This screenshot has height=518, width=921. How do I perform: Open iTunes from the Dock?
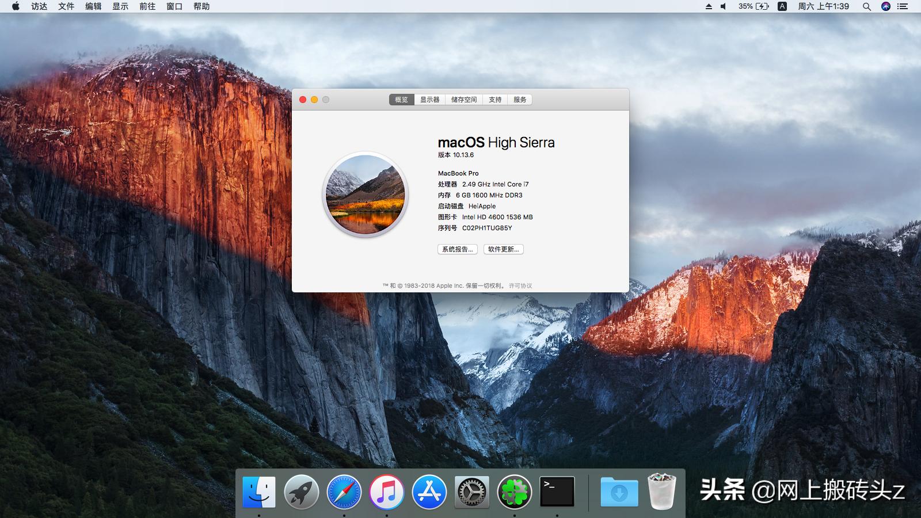[387, 492]
